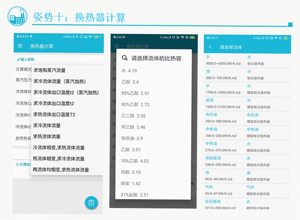Click the search icon beside 请选择流体的比热容
Image resolution: width=300 pixels, height=220 pixels.
pos(124,58)
